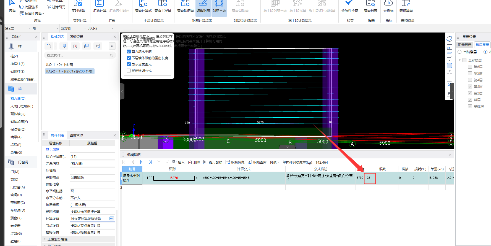491x246 pixels.
Task: Open 查看钢筋量 view rebar quantity
Action: [185, 7]
